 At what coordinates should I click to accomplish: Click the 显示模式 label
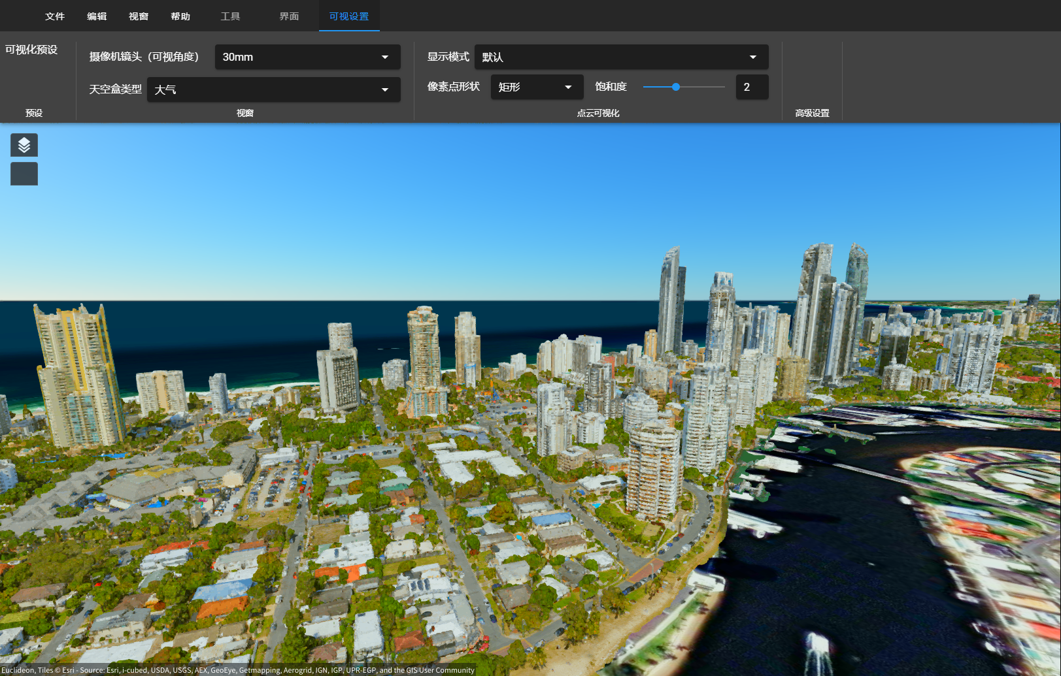[448, 57]
